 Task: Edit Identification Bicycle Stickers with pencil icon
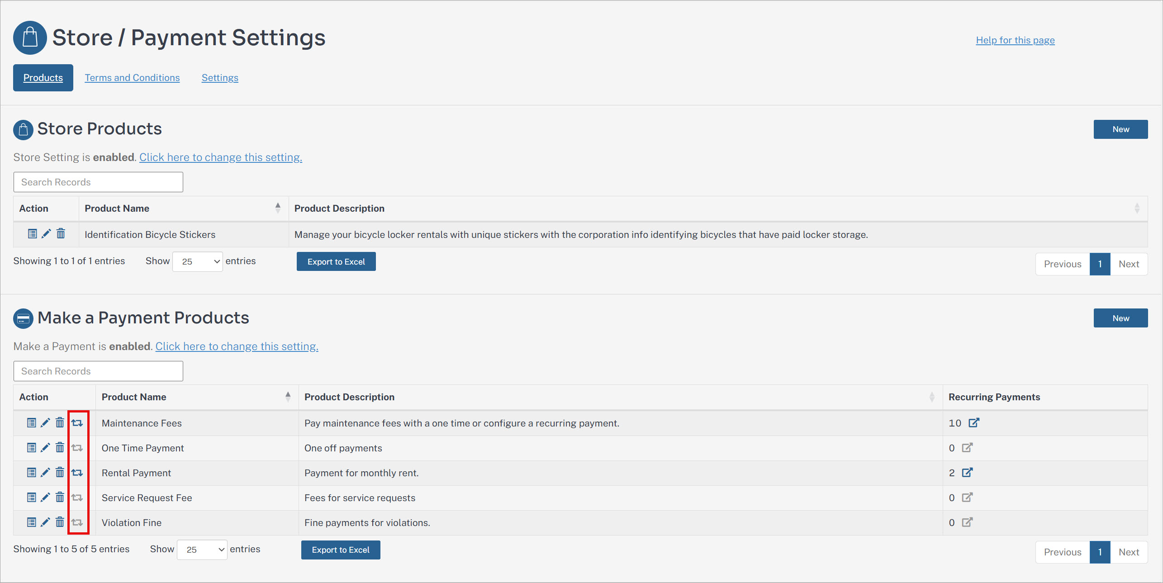tap(46, 234)
